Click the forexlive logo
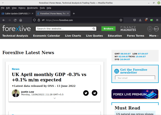This screenshot has height=115, width=161. point(16,28)
